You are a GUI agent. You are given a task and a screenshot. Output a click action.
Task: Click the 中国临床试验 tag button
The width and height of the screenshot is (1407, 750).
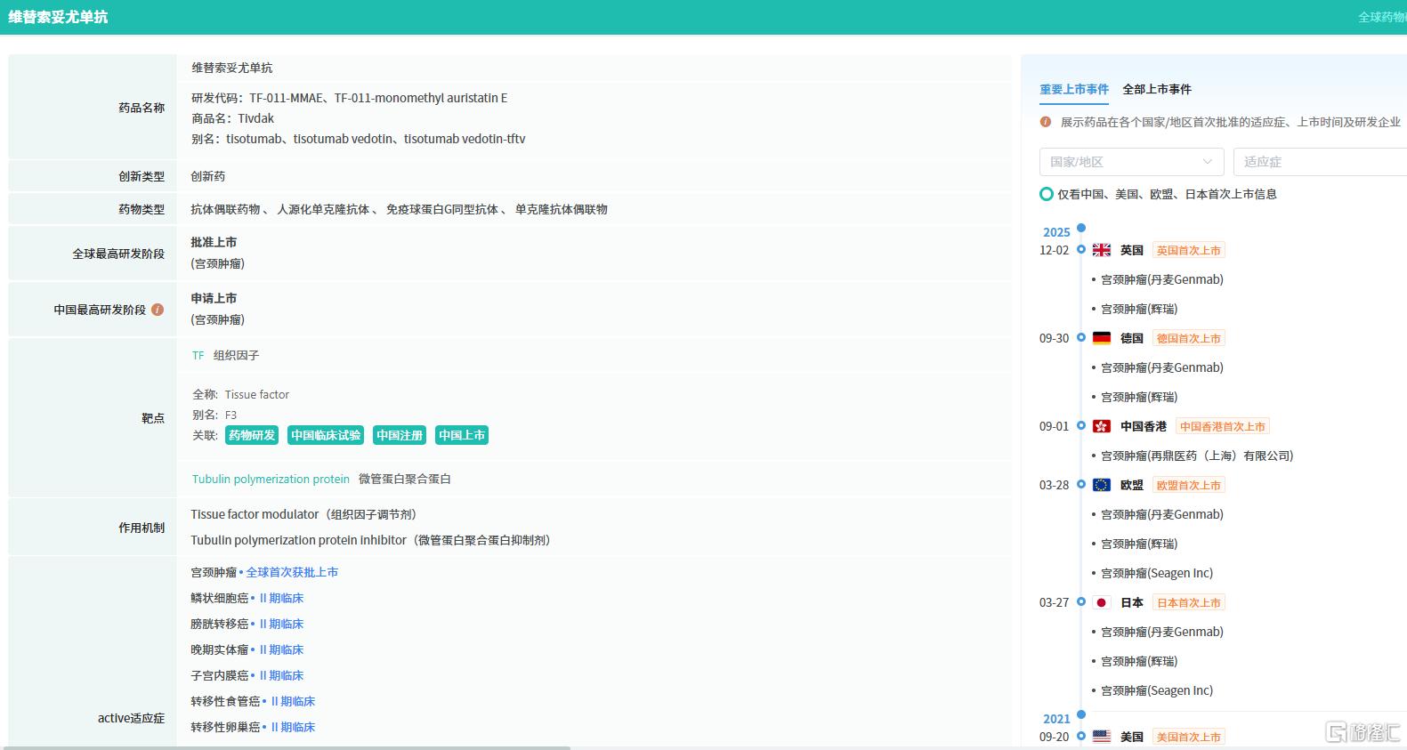coord(326,435)
